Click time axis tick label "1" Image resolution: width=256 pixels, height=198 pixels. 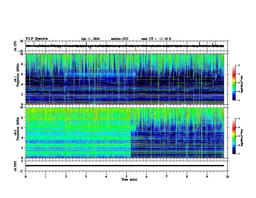coord(46,177)
